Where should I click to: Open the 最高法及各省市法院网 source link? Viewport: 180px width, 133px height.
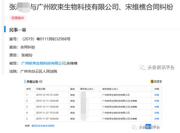(43, 126)
